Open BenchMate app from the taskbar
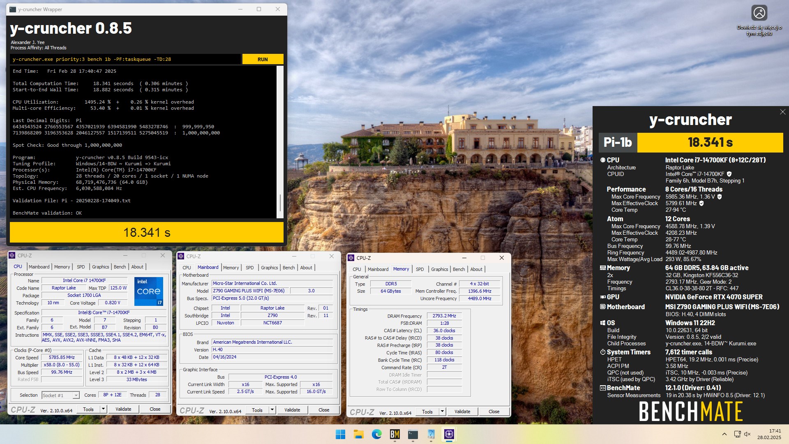 pyautogui.click(x=394, y=434)
